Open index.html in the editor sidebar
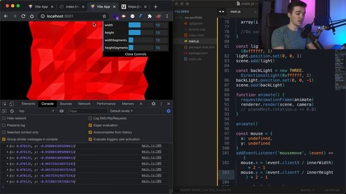 click(196, 35)
